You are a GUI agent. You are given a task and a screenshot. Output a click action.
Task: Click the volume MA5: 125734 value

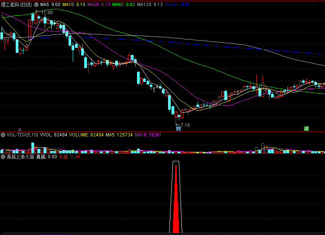click(x=119, y=135)
